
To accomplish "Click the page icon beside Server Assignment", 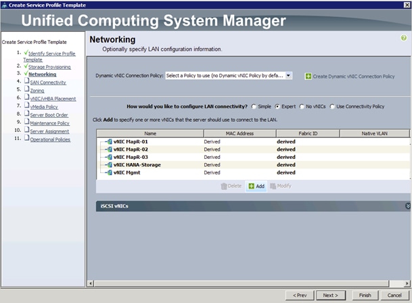I will tap(26, 130).
